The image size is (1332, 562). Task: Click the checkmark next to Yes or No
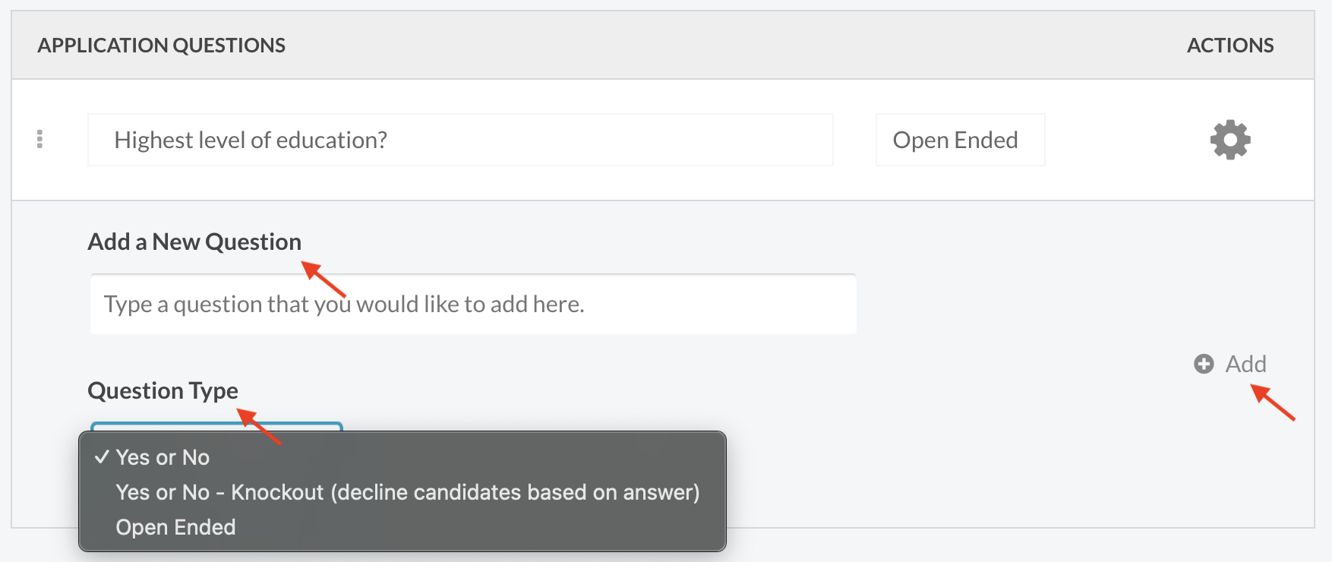point(102,457)
